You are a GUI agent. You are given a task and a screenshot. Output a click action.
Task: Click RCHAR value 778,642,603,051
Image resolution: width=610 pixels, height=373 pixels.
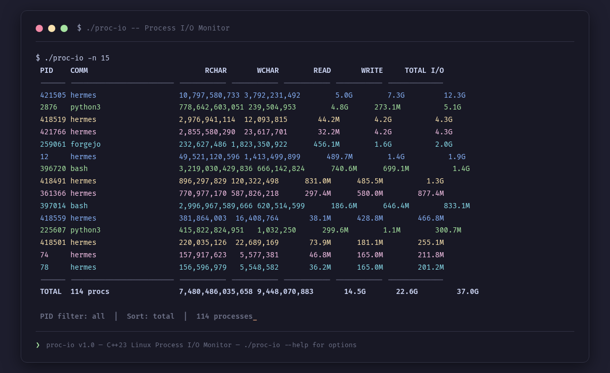coord(211,107)
